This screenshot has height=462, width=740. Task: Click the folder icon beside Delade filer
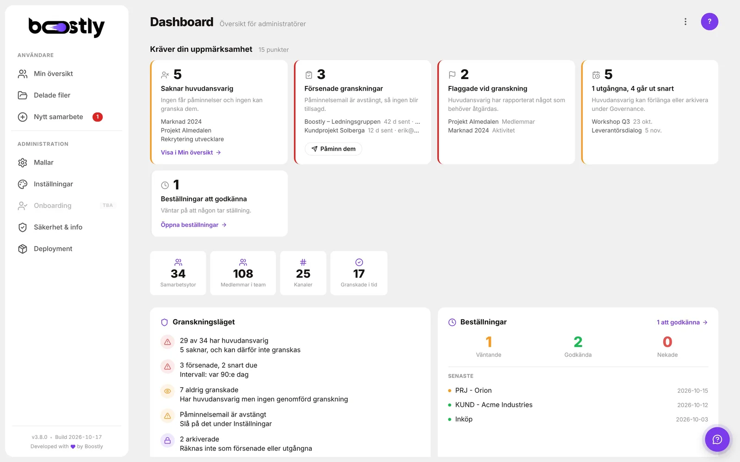(23, 95)
